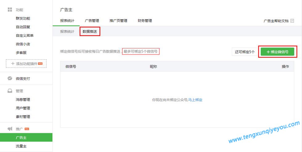Click 还可绑定5个 indicator
This screenshot has width=302, height=152.
pyautogui.click(x=245, y=52)
